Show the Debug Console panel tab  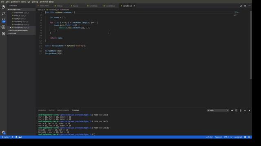point(63,110)
